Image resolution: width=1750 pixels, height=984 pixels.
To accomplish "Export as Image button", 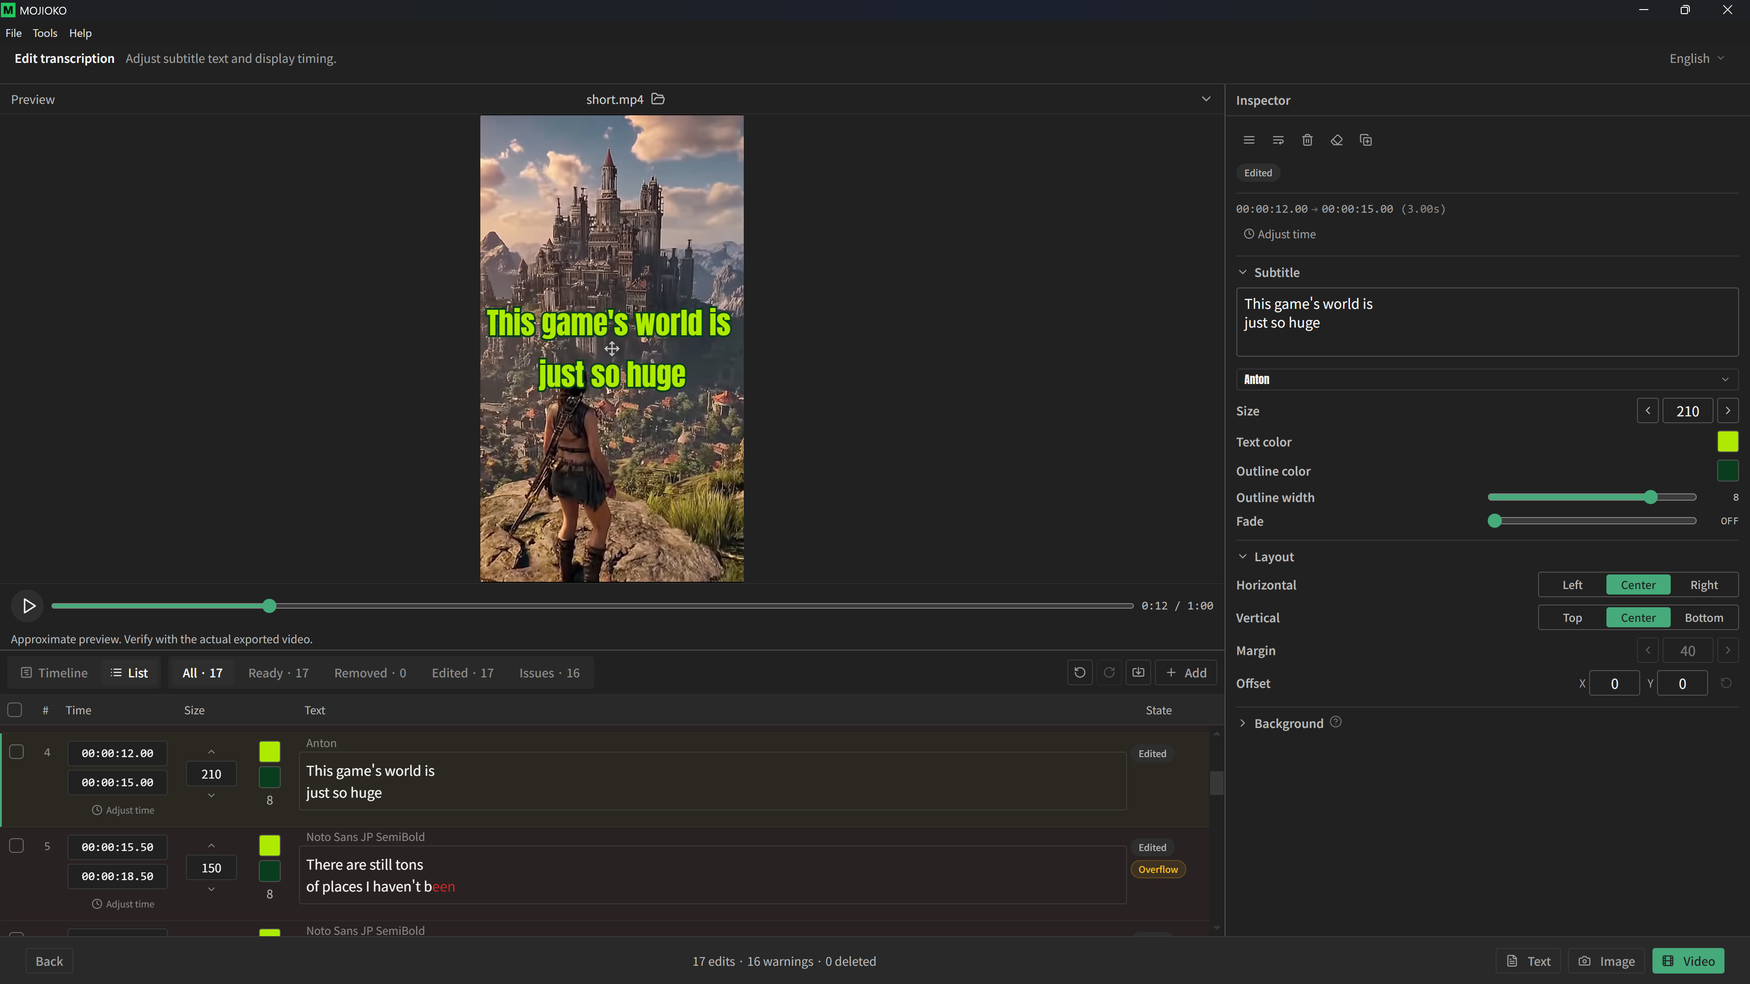I will pyautogui.click(x=1606, y=961).
